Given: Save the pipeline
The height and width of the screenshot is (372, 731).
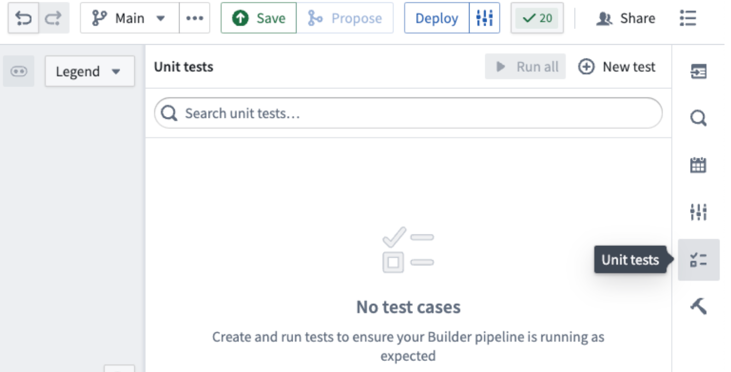Looking at the screenshot, I should coord(259,18).
